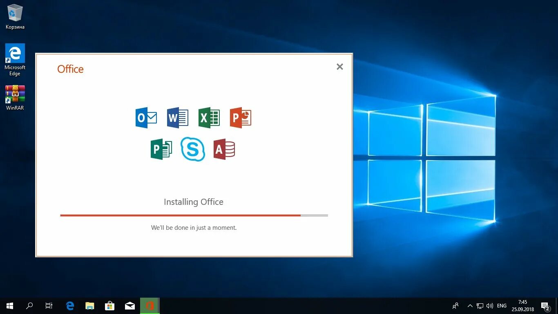The width and height of the screenshot is (558, 314).
Task: Open Task View on the taskbar
Action: [x=49, y=306]
